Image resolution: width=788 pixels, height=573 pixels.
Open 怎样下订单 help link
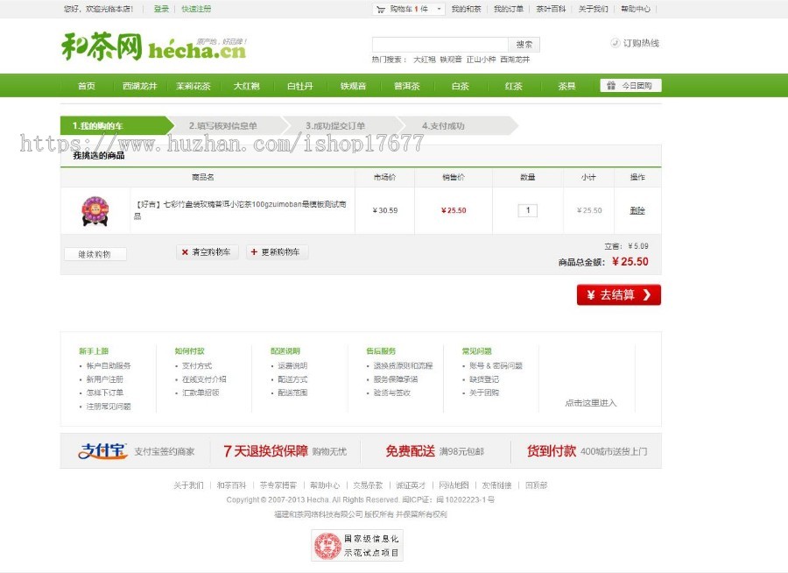104,393
